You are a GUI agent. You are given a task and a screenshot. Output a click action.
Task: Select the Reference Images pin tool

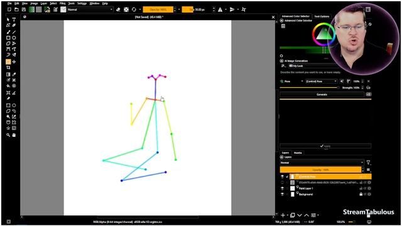pos(8,99)
